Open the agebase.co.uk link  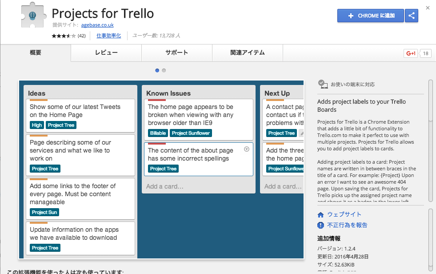tap(97, 25)
